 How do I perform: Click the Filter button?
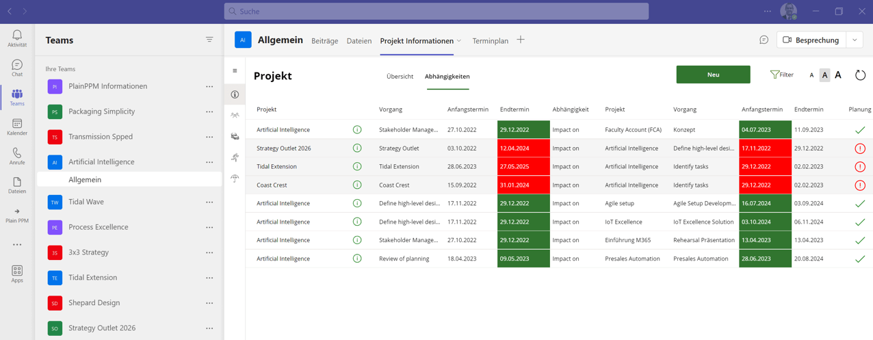(x=781, y=75)
